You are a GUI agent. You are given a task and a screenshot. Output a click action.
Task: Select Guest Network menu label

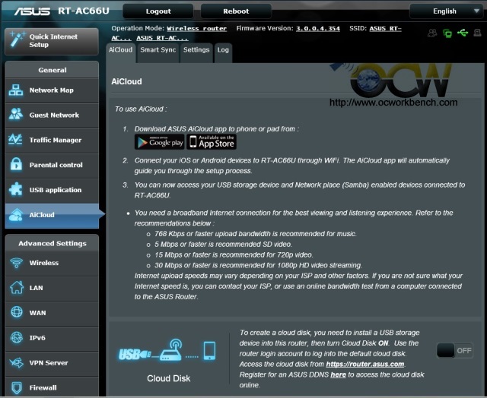point(54,115)
